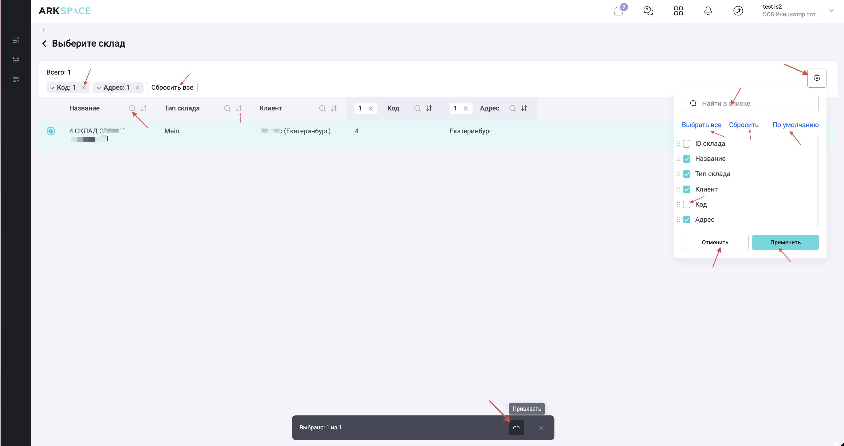
Task: Click the По умолчанию link
Action: click(795, 125)
